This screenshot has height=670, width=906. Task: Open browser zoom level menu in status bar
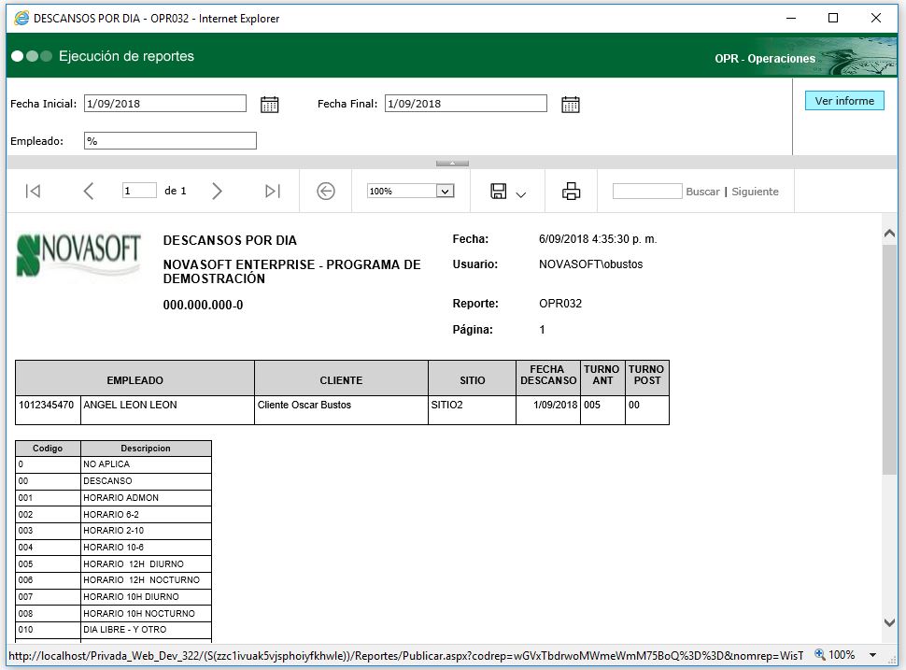click(x=872, y=655)
